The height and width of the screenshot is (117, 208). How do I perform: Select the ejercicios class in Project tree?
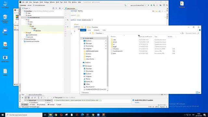pyautogui.click(x=38, y=31)
